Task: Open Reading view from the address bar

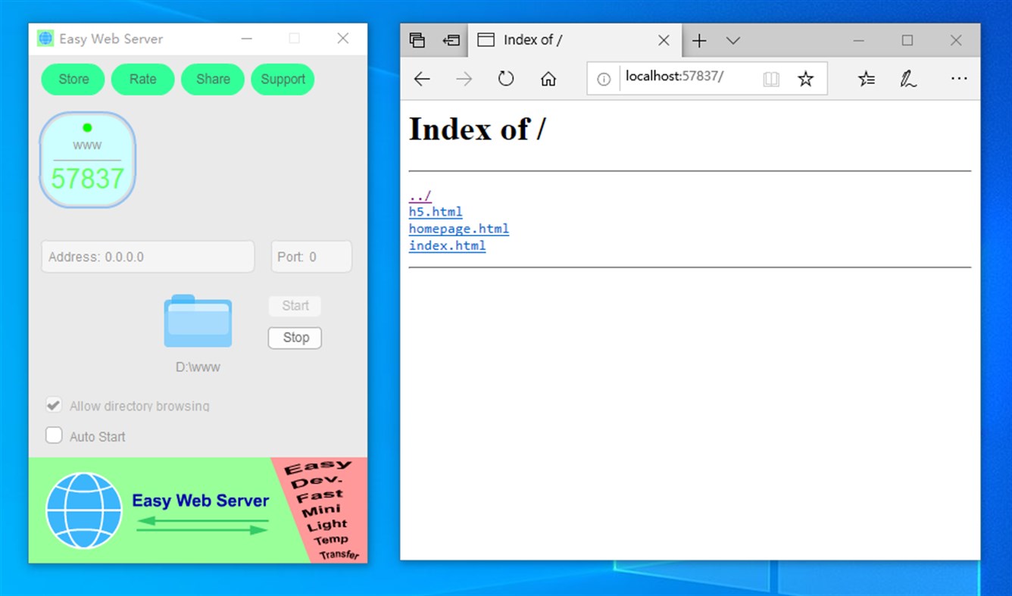Action: [x=770, y=78]
